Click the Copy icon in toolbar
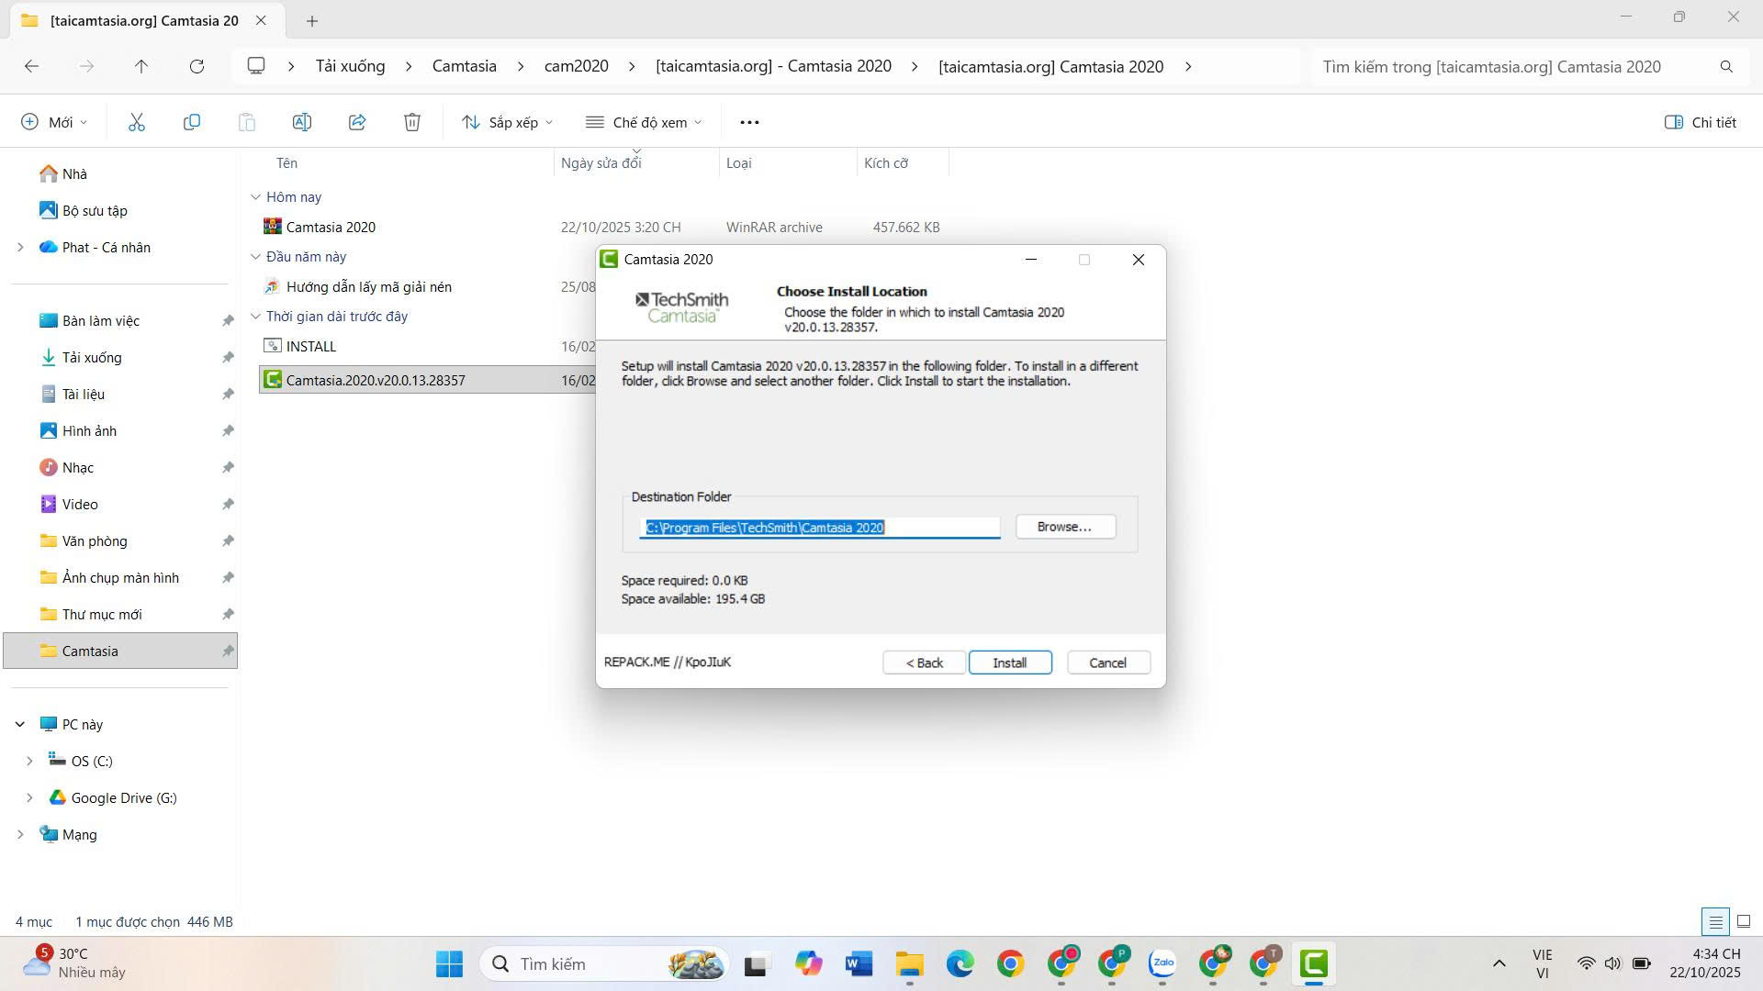The height and width of the screenshot is (991, 1763). (192, 122)
